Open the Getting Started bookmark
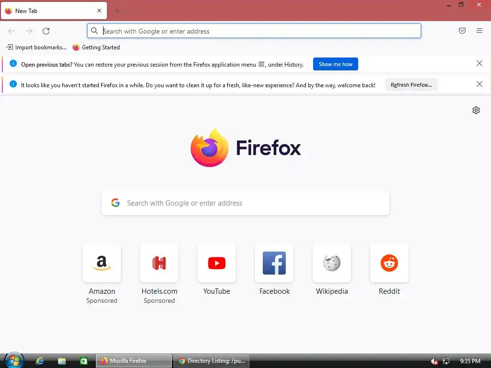The width and height of the screenshot is (491, 368). [x=96, y=47]
